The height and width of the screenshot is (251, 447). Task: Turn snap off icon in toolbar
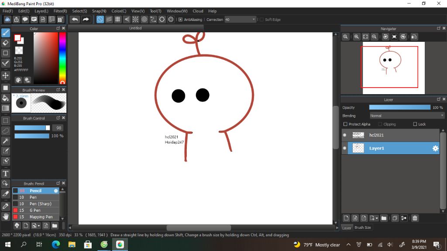coord(100,19)
